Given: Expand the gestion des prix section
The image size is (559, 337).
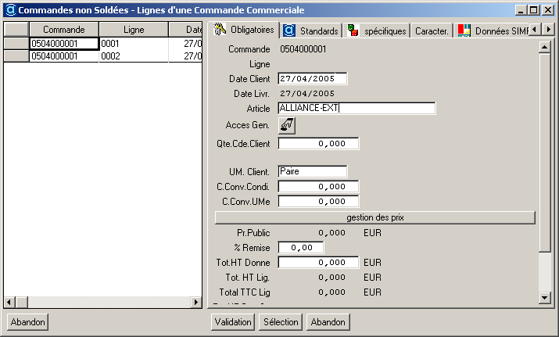Looking at the screenshot, I should (x=374, y=217).
